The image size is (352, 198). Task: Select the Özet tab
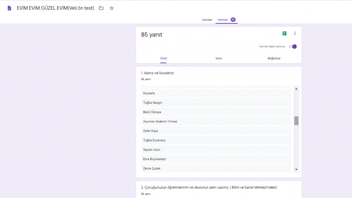click(163, 58)
